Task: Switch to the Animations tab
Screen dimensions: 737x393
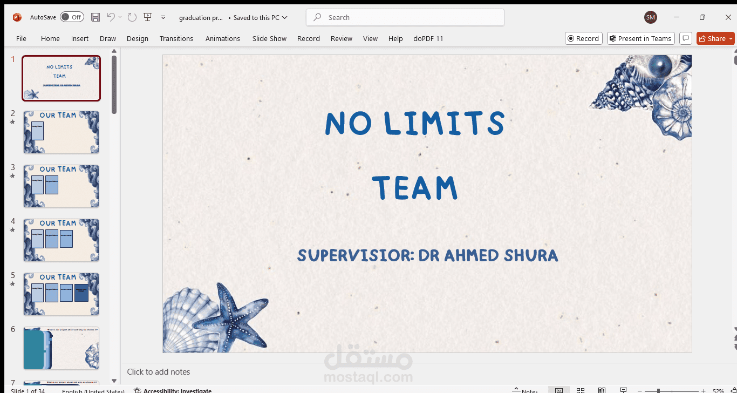Action: coord(223,38)
